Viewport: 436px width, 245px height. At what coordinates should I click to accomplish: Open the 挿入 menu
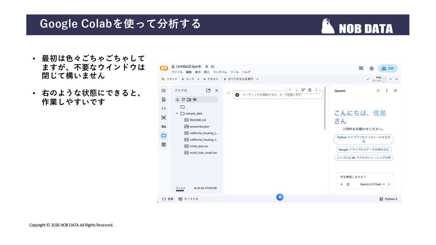(x=207, y=72)
